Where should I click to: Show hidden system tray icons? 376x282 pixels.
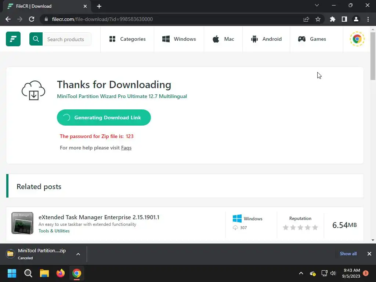coord(301,273)
